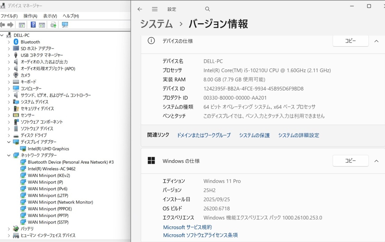The height and width of the screenshot is (242, 385).
Task: Collapse the デバイスの仕様 section with its chevron
Action: pos(377,41)
